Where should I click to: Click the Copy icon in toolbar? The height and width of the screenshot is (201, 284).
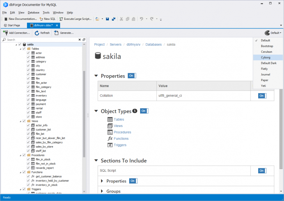click(128, 19)
